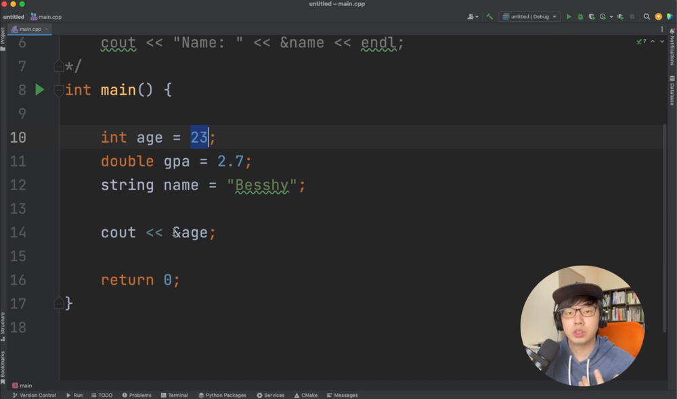Toggle the Python Packages panel
Viewport: 677px width, 399px height.
click(x=222, y=395)
